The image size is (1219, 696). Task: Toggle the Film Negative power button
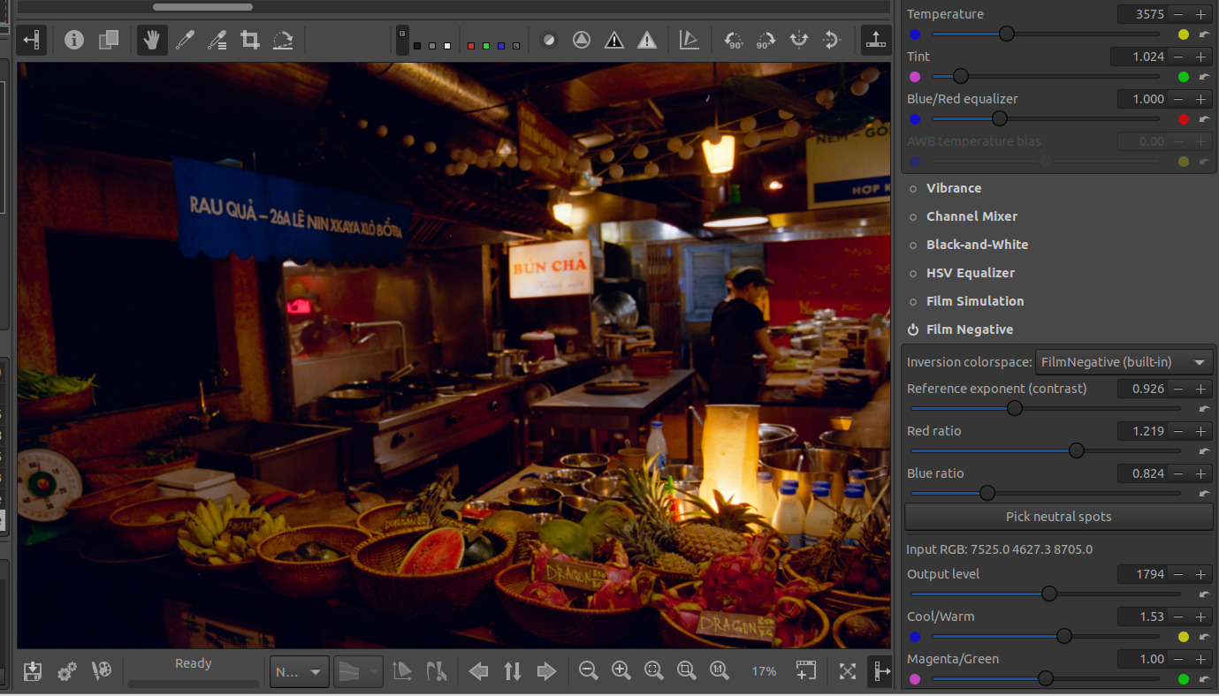913,329
